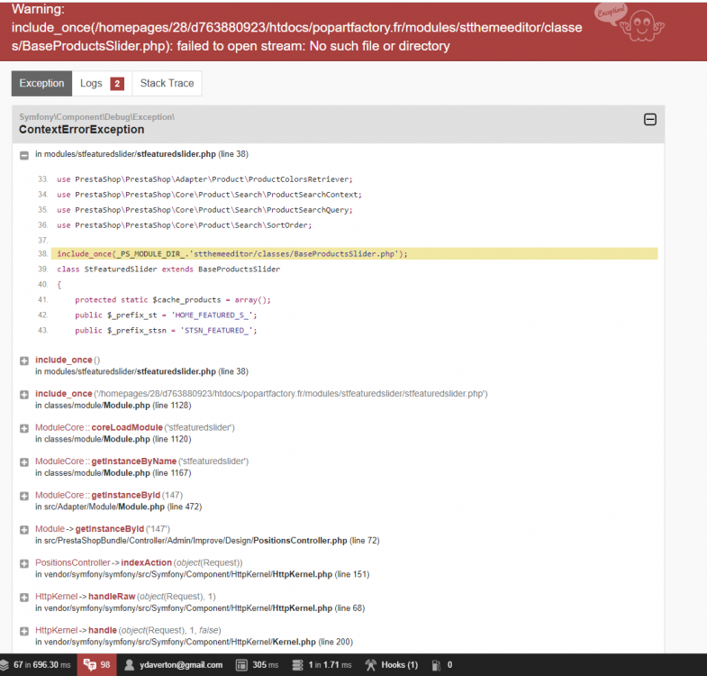The image size is (707, 676).
Task: Expand the Module->getInstanceById trace
Action: tap(24, 530)
